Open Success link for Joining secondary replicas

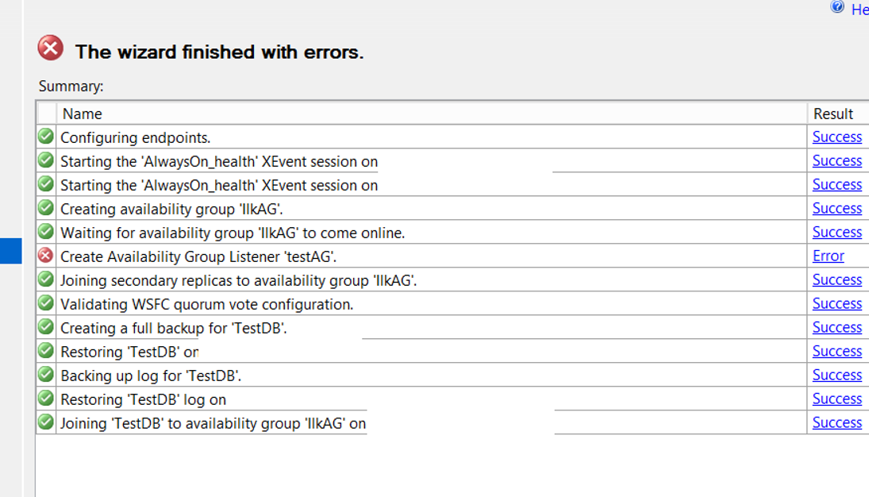tap(836, 279)
